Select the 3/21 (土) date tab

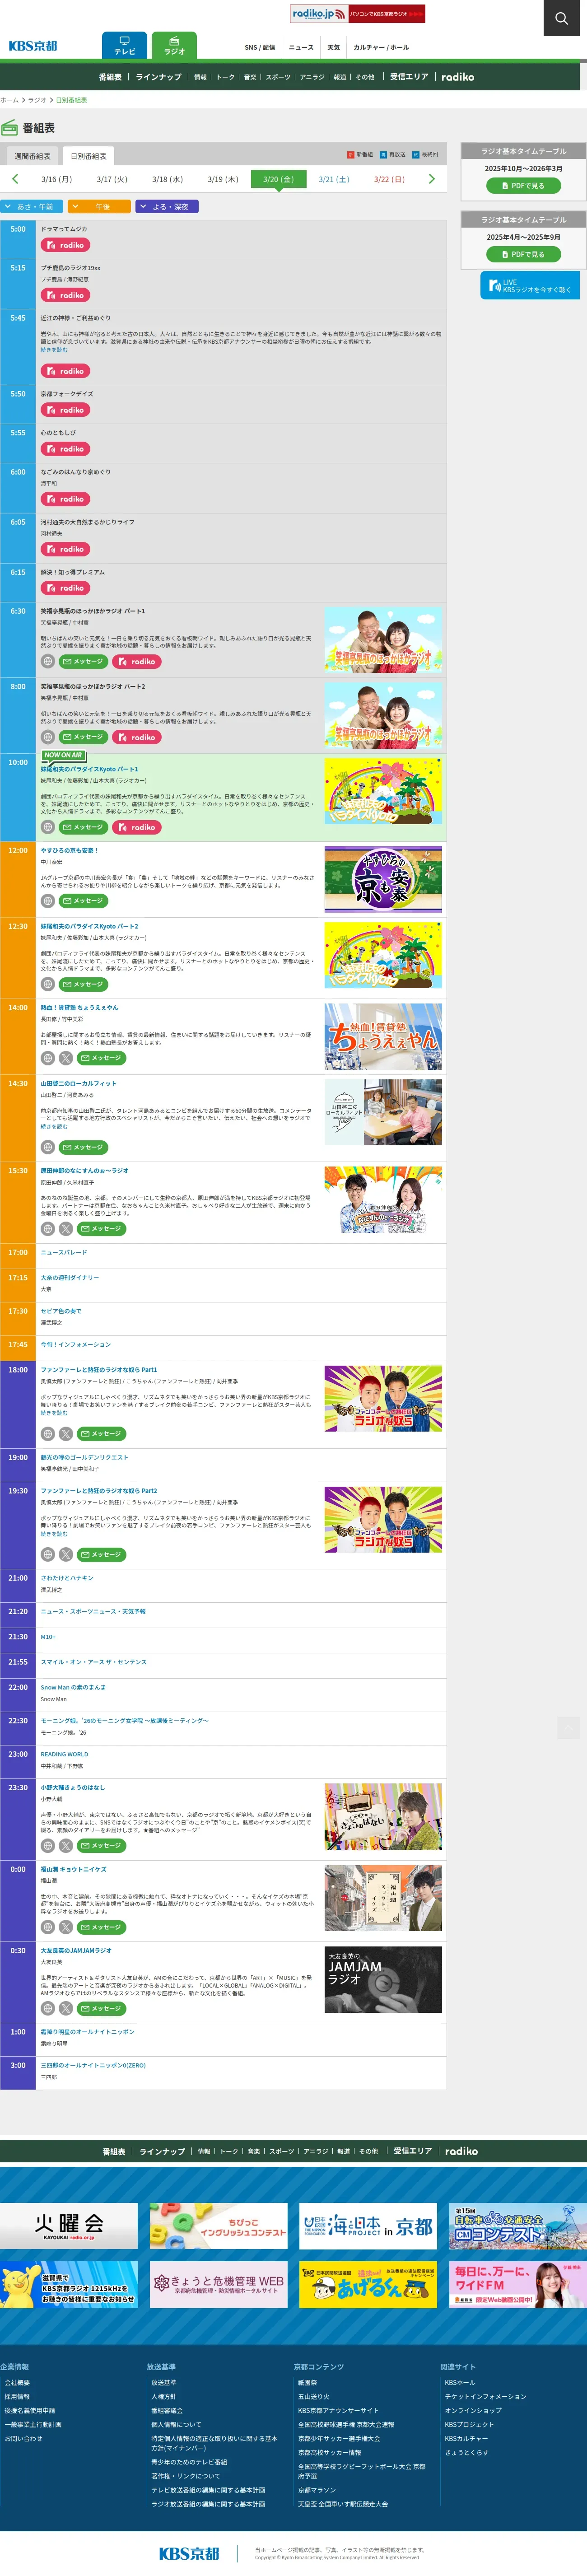334,179
